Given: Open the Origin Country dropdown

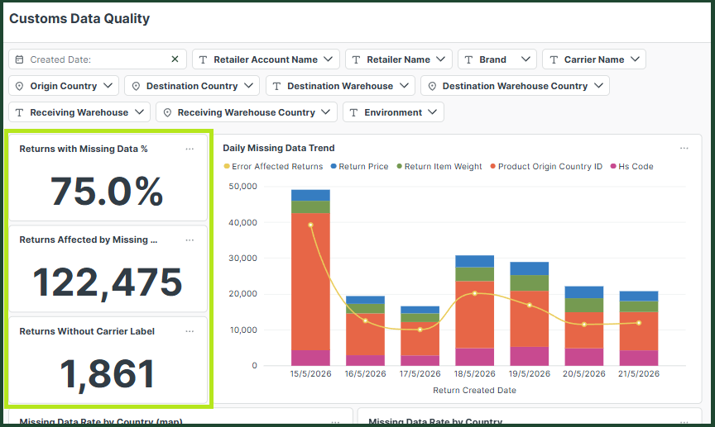Looking at the screenshot, I should click(x=64, y=86).
